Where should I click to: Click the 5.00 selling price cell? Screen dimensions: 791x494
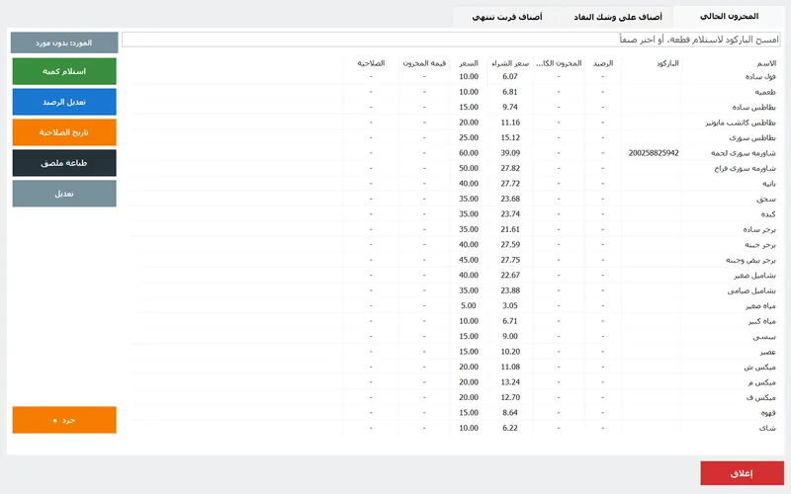point(469,306)
